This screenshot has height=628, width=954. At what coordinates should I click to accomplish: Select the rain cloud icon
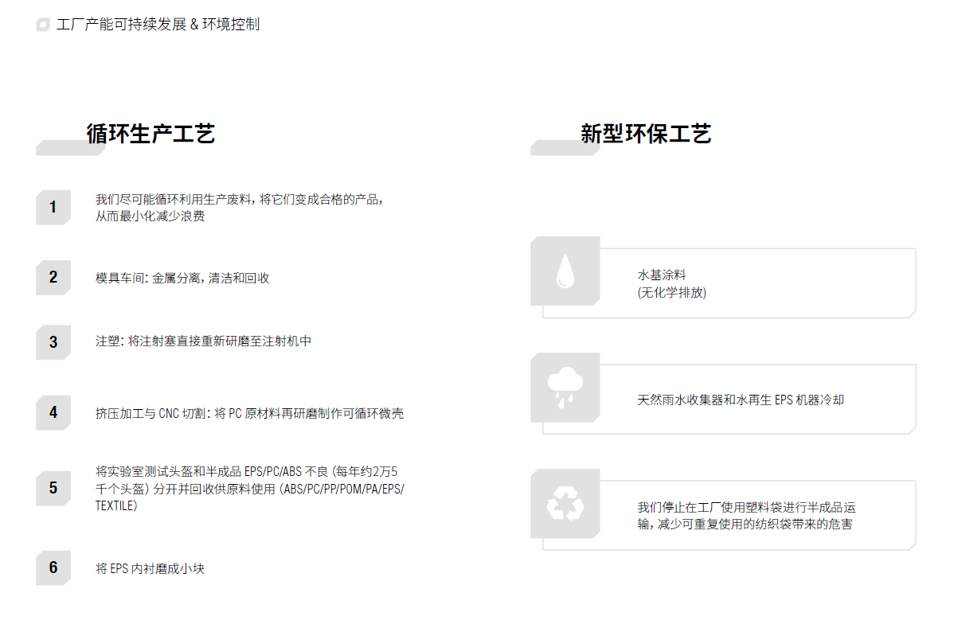565,388
